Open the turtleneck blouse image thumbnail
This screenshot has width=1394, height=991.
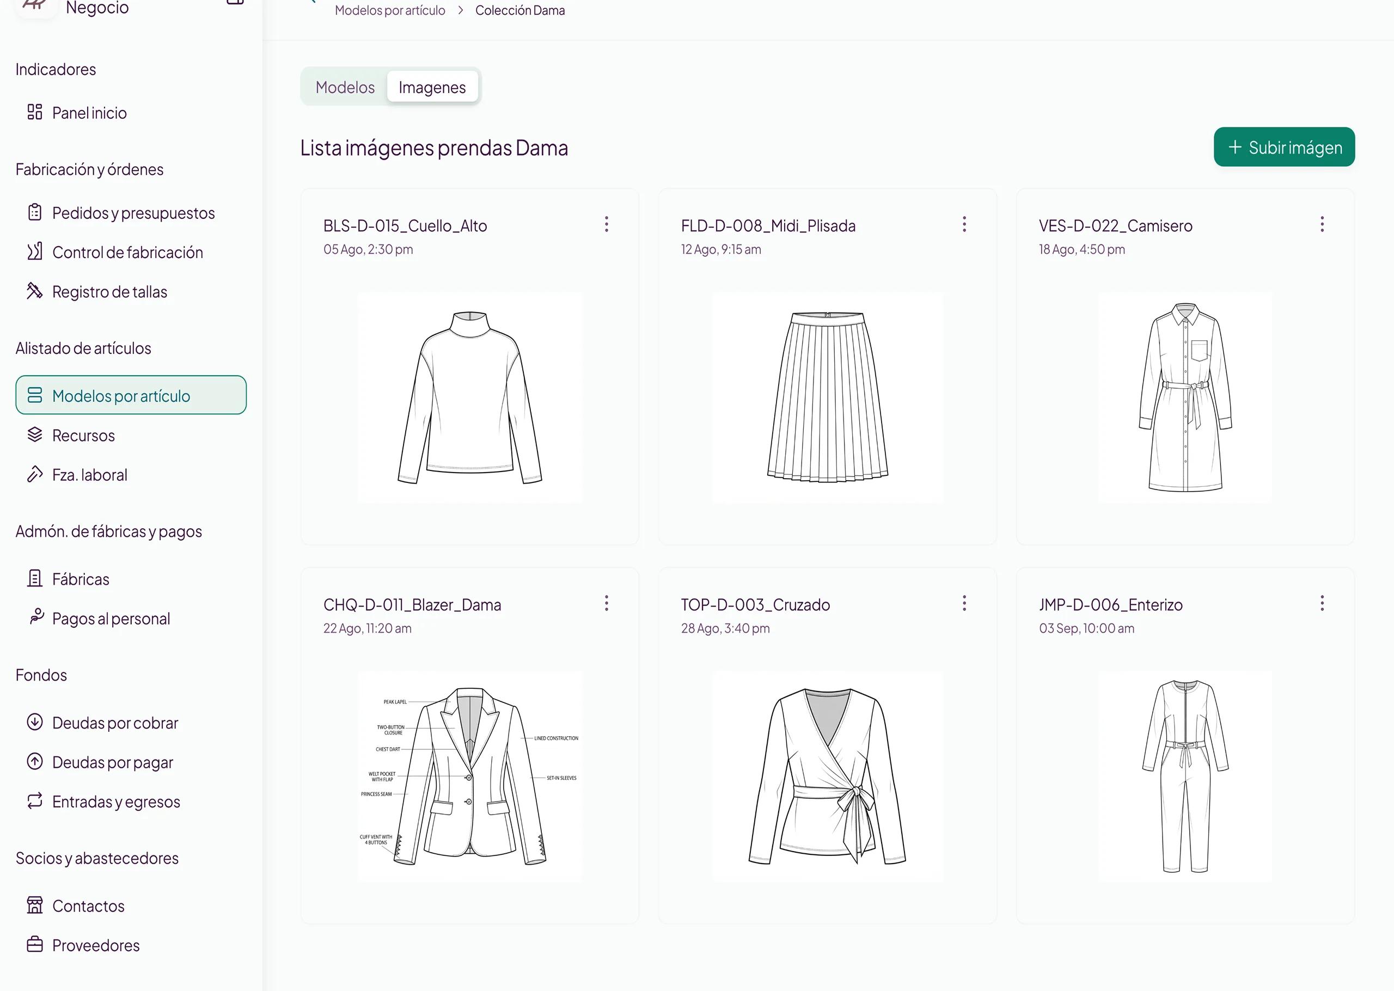click(x=470, y=398)
